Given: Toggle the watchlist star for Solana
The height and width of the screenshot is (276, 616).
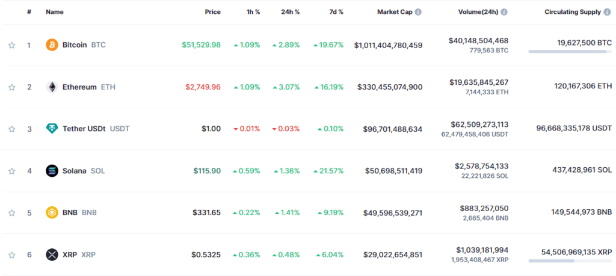Looking at the screenshot, I should click(x=11, y=171).
